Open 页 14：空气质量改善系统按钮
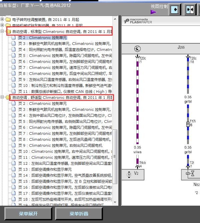Screen dimensions: 200x223 pos(65,175)
